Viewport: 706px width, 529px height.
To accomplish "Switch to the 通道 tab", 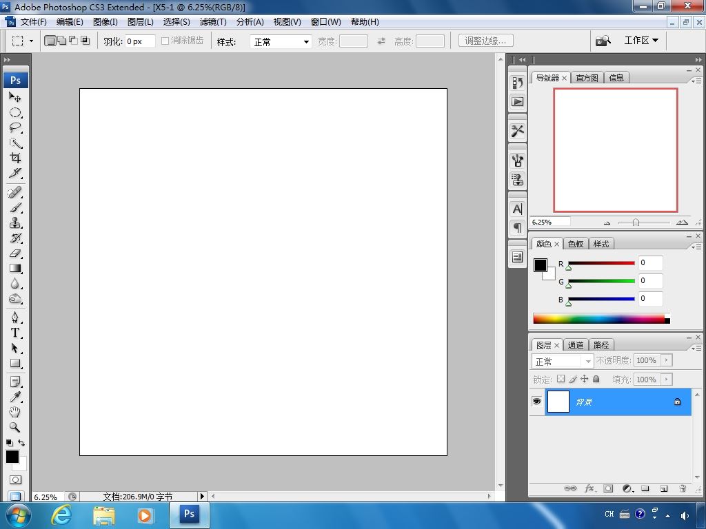I will tap(576, 345).
